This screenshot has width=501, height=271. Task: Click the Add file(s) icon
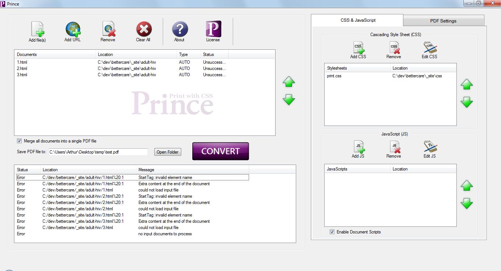pyautogui.click(x=37, y=29)
